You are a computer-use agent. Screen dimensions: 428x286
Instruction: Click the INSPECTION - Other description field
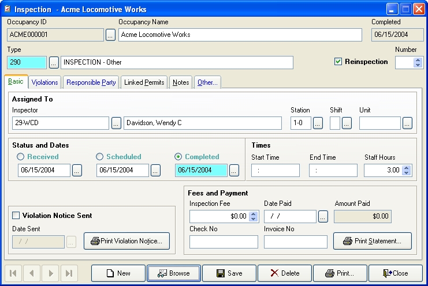177,62
